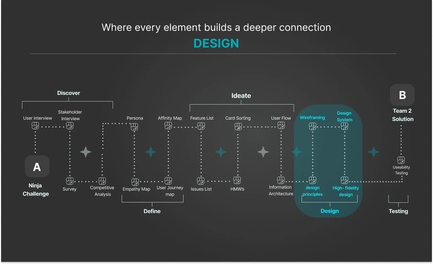This screenshot has height=264, width=433.
Task: Click the Survey step icon
Action: pyautogui.click(x=70, y=181)
